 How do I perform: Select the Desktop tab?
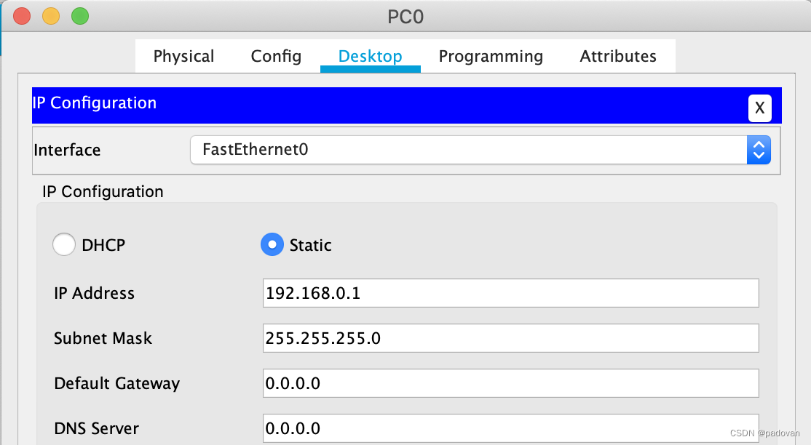point(371,56)
